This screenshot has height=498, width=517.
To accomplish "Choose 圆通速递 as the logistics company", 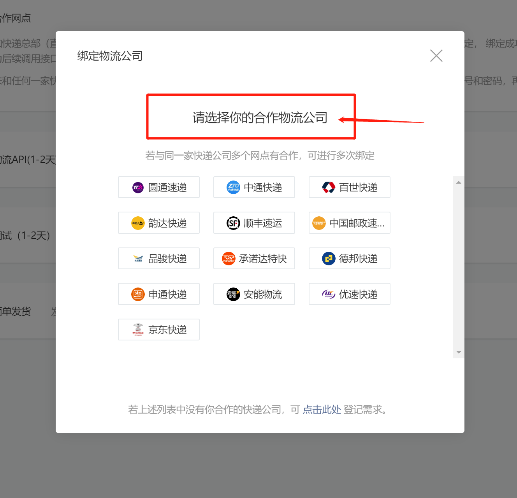I will [159, 187].
